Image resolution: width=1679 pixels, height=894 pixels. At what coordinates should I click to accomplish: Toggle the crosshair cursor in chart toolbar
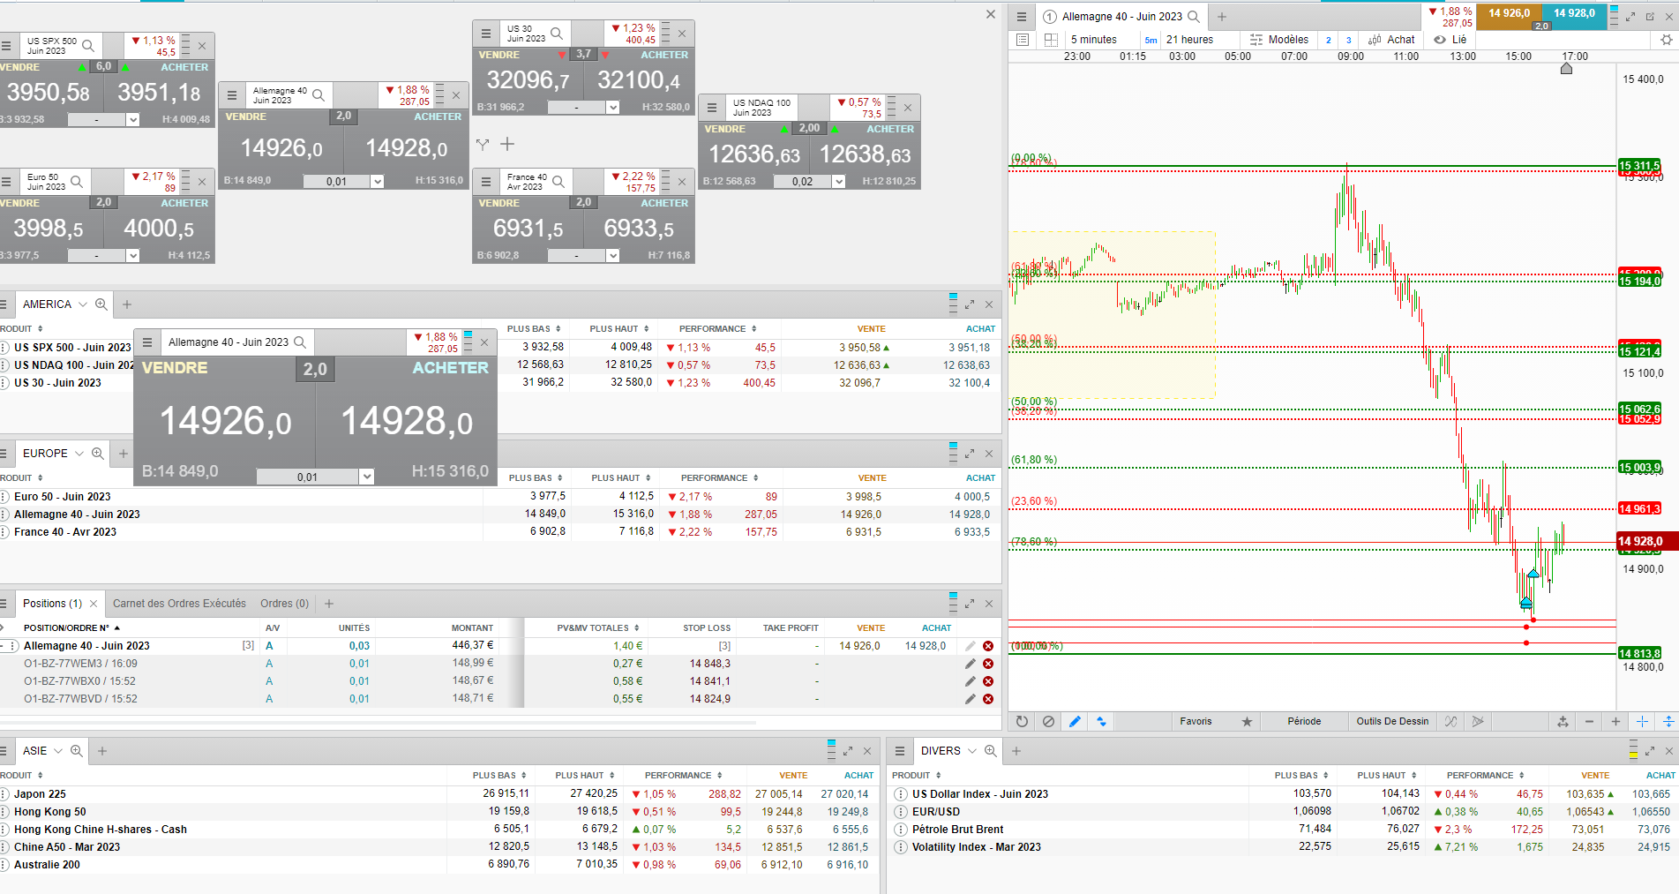[1642, 721]
